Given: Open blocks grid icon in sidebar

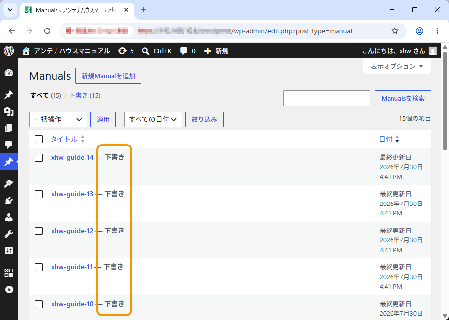Looking at the screenshot, I should (x=9, y=273).
